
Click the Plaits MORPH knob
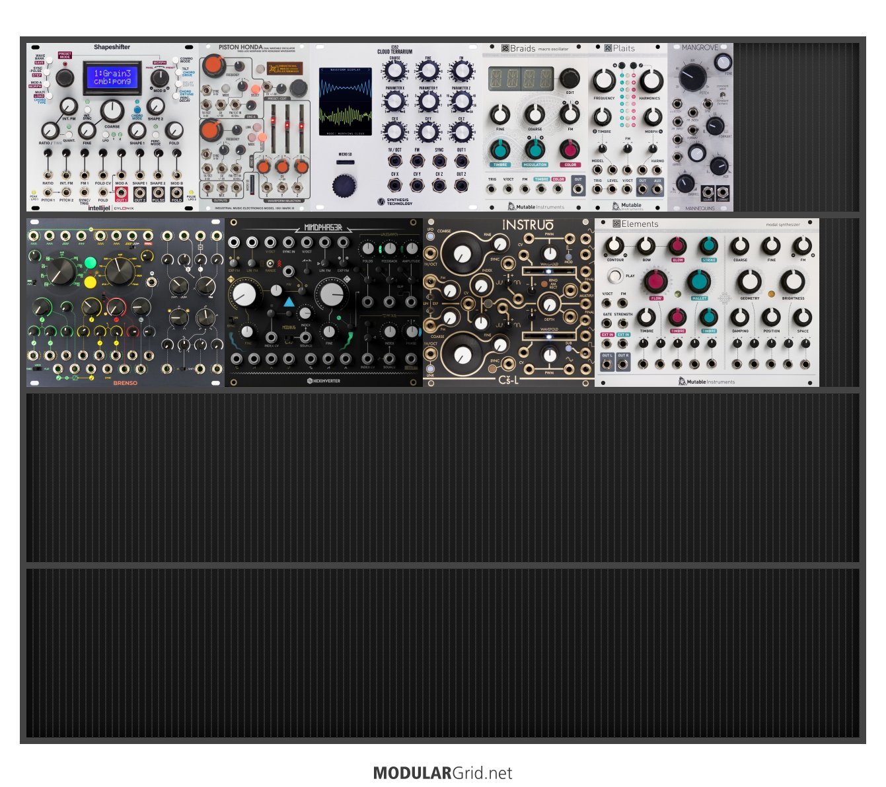tap(652, 117)
